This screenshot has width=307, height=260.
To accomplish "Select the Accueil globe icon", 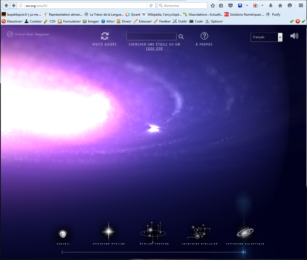I will click(63, 234).
